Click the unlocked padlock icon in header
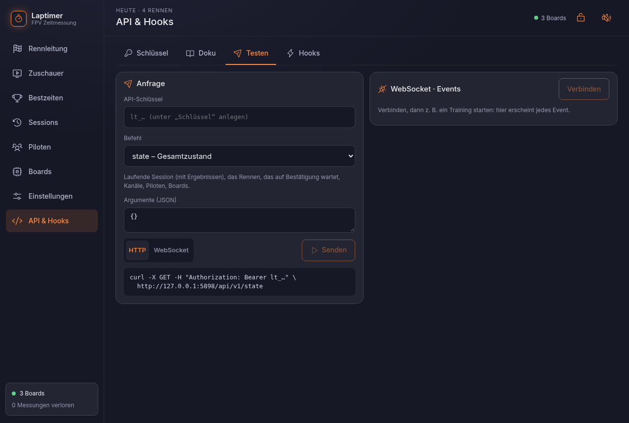The image size is (629, 423). [x=581, y=18]
